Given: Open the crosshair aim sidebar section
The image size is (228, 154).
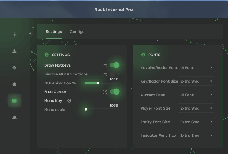Looking at the screenshot, I should [14, 34].
